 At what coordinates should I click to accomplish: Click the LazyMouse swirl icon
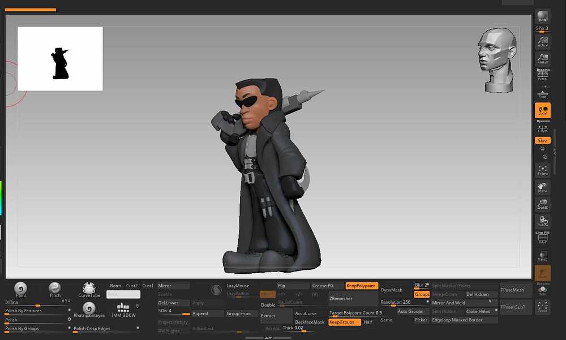(216, 290)
